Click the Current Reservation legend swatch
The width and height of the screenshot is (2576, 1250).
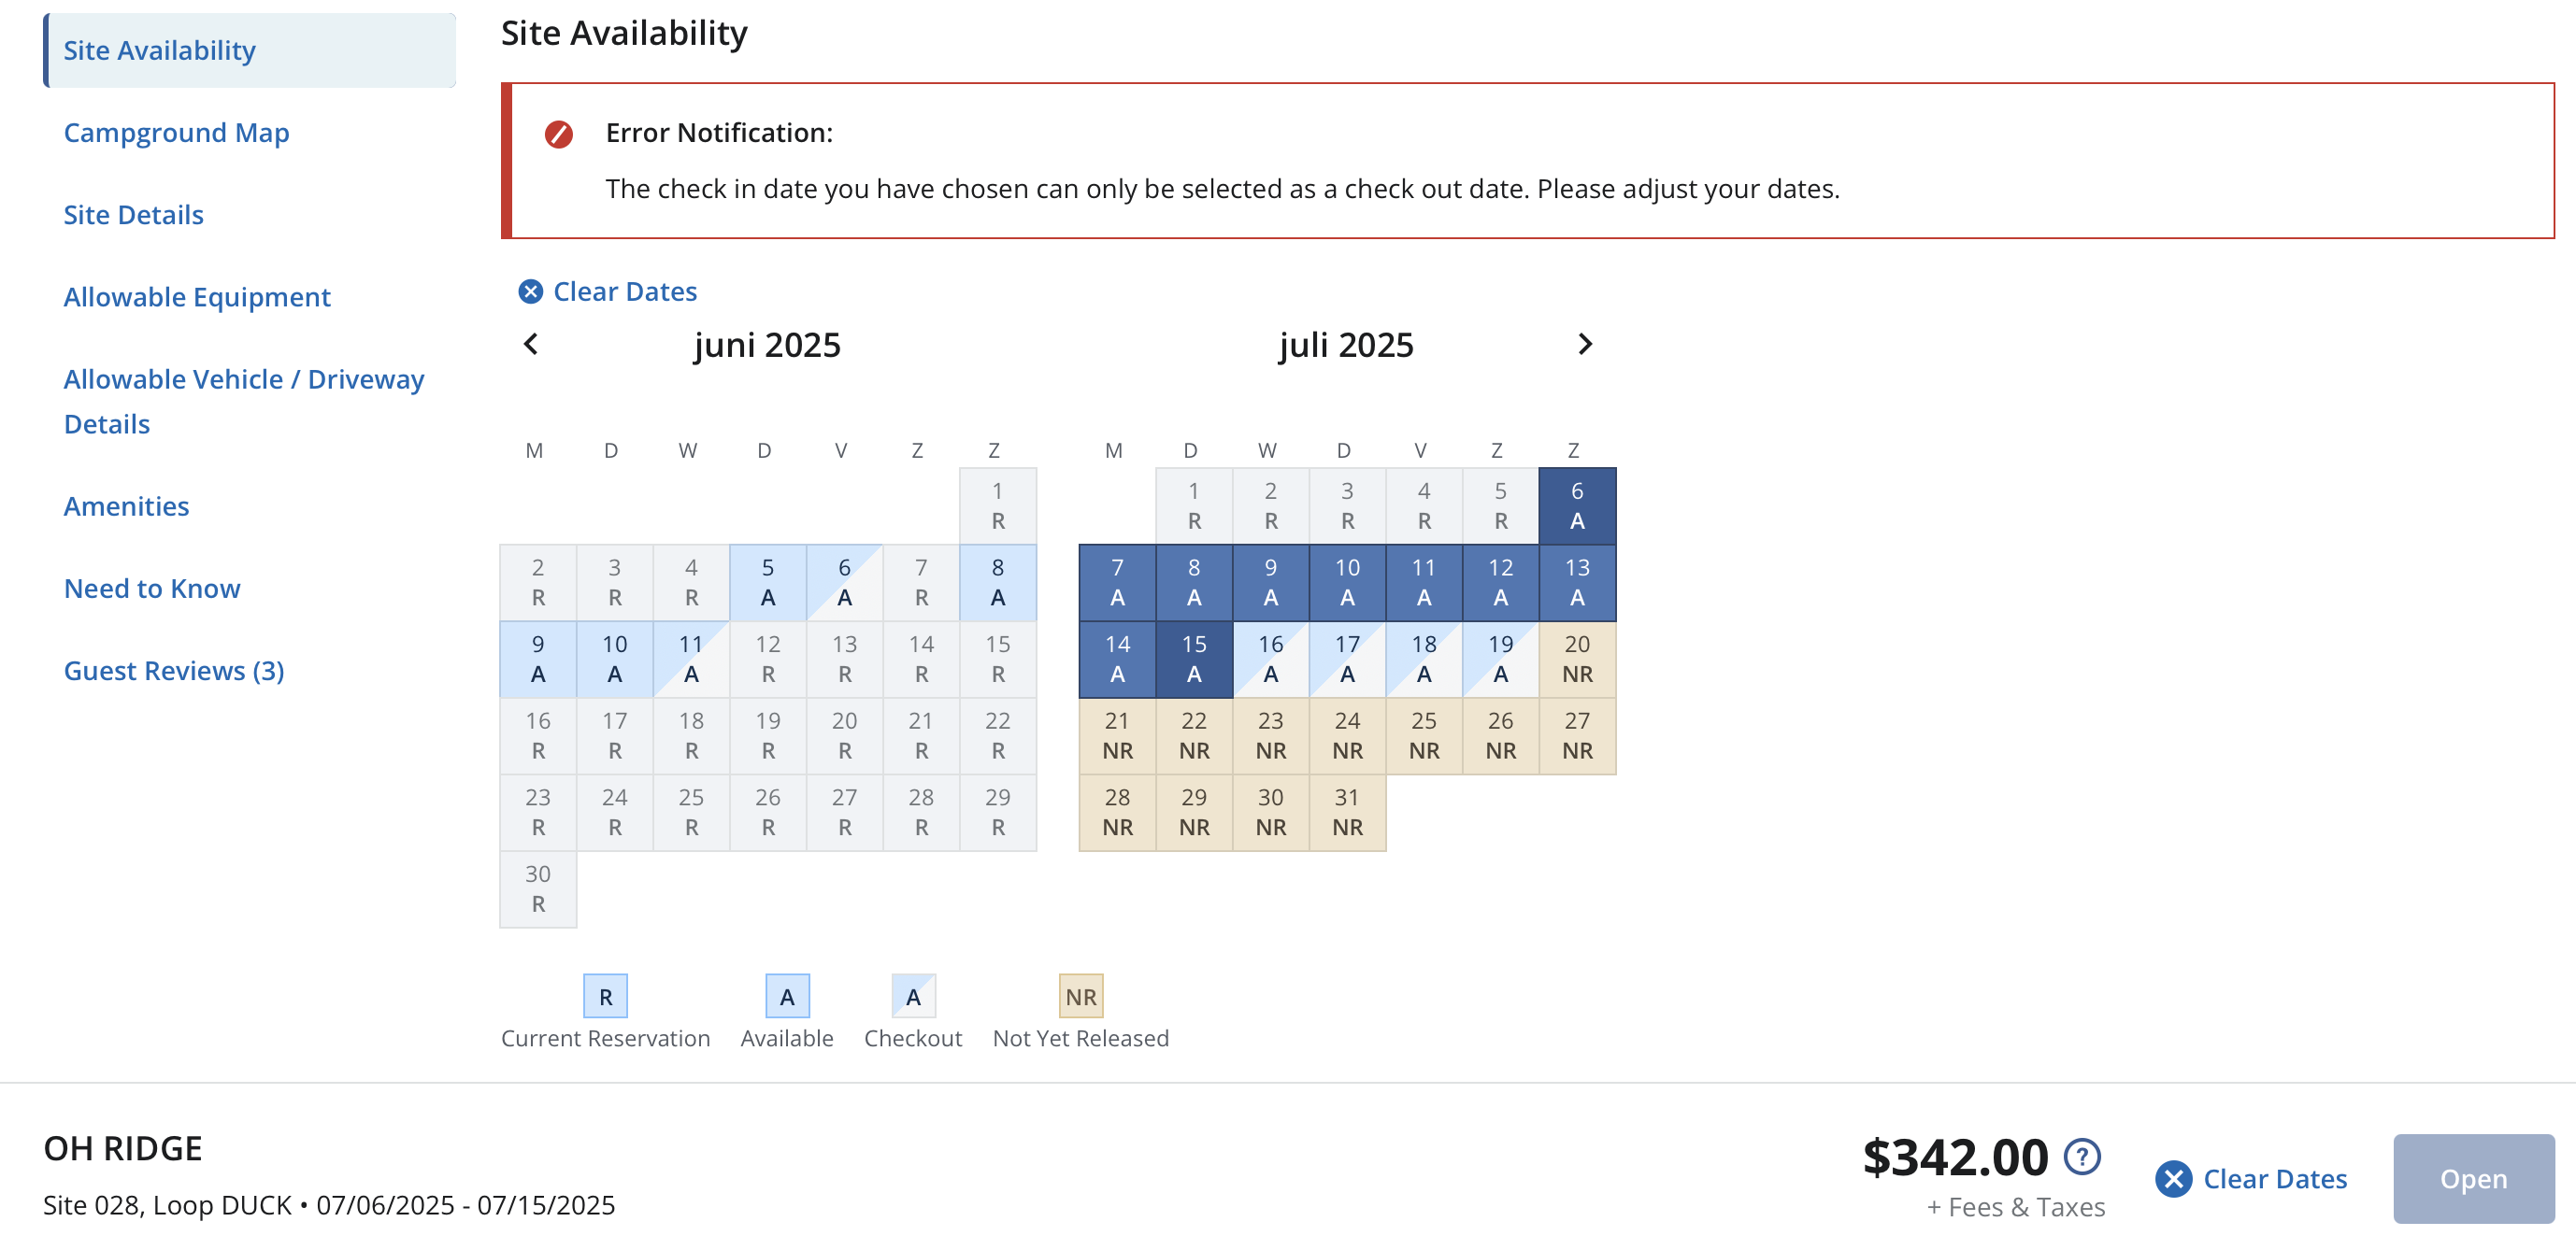tap(605, 996)
